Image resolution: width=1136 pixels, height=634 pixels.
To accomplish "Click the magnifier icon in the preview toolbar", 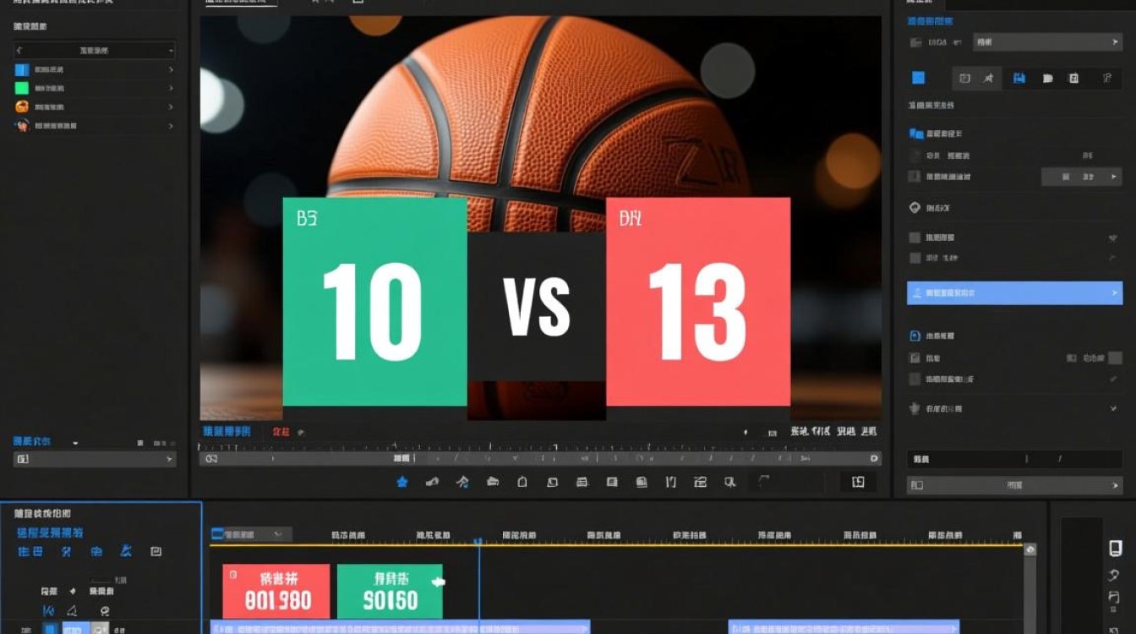I will [x=729, y=482].
